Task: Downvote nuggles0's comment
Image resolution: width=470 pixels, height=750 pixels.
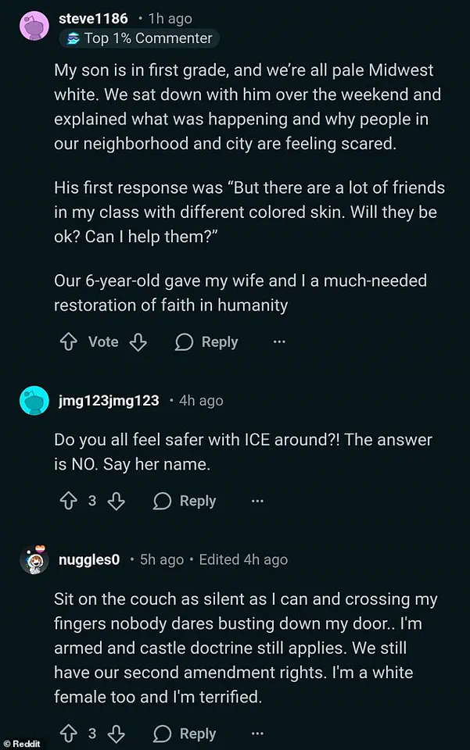Action: [116, 733]
